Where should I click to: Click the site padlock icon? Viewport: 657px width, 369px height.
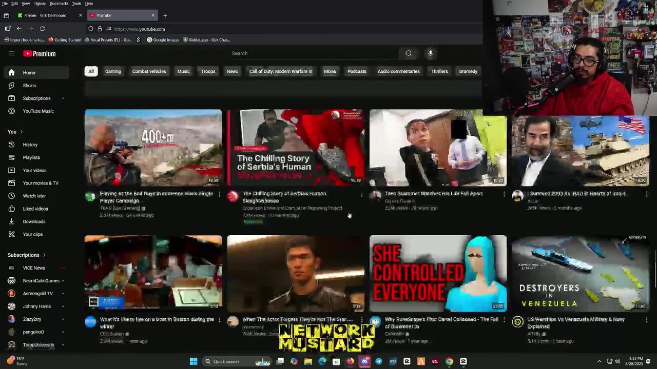pyautogui.click(x=100, y=29)
